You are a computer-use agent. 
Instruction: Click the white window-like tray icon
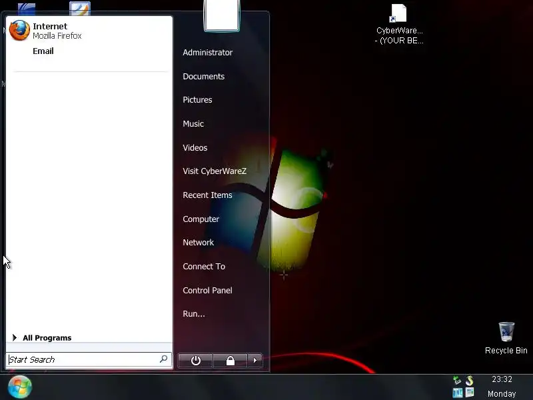(470, 392)
